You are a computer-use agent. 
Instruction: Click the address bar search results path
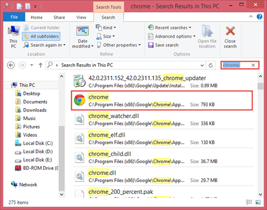coord(87,65)
